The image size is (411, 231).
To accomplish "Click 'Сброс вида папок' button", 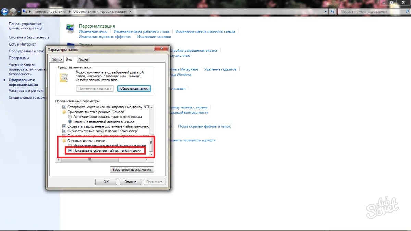I will click(134, 88).
